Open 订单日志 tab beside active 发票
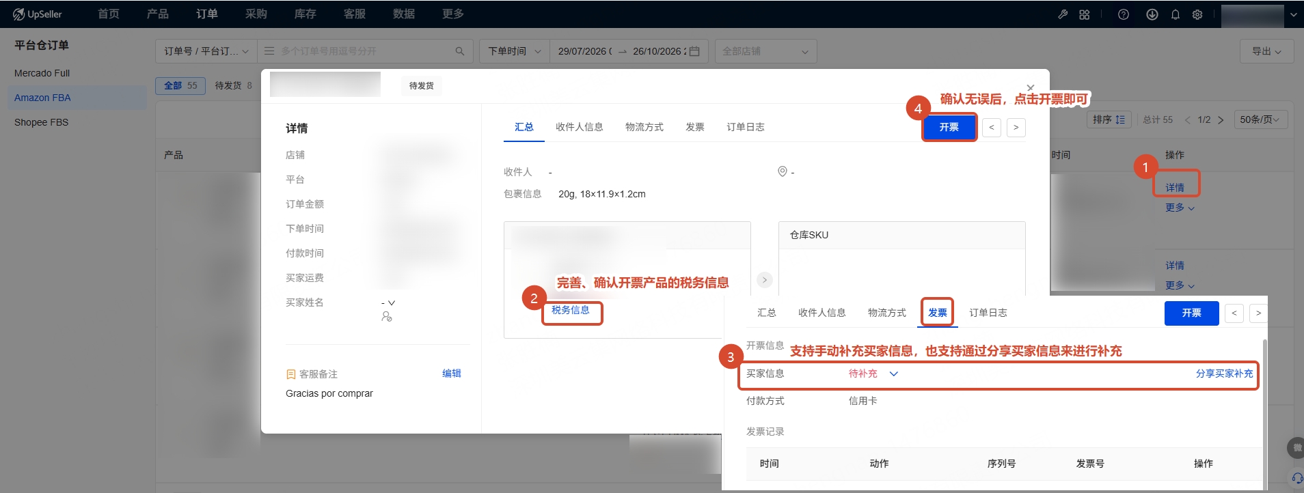Image resolution: width=1304 pixels, height=493 pixels. pos(988,313)
